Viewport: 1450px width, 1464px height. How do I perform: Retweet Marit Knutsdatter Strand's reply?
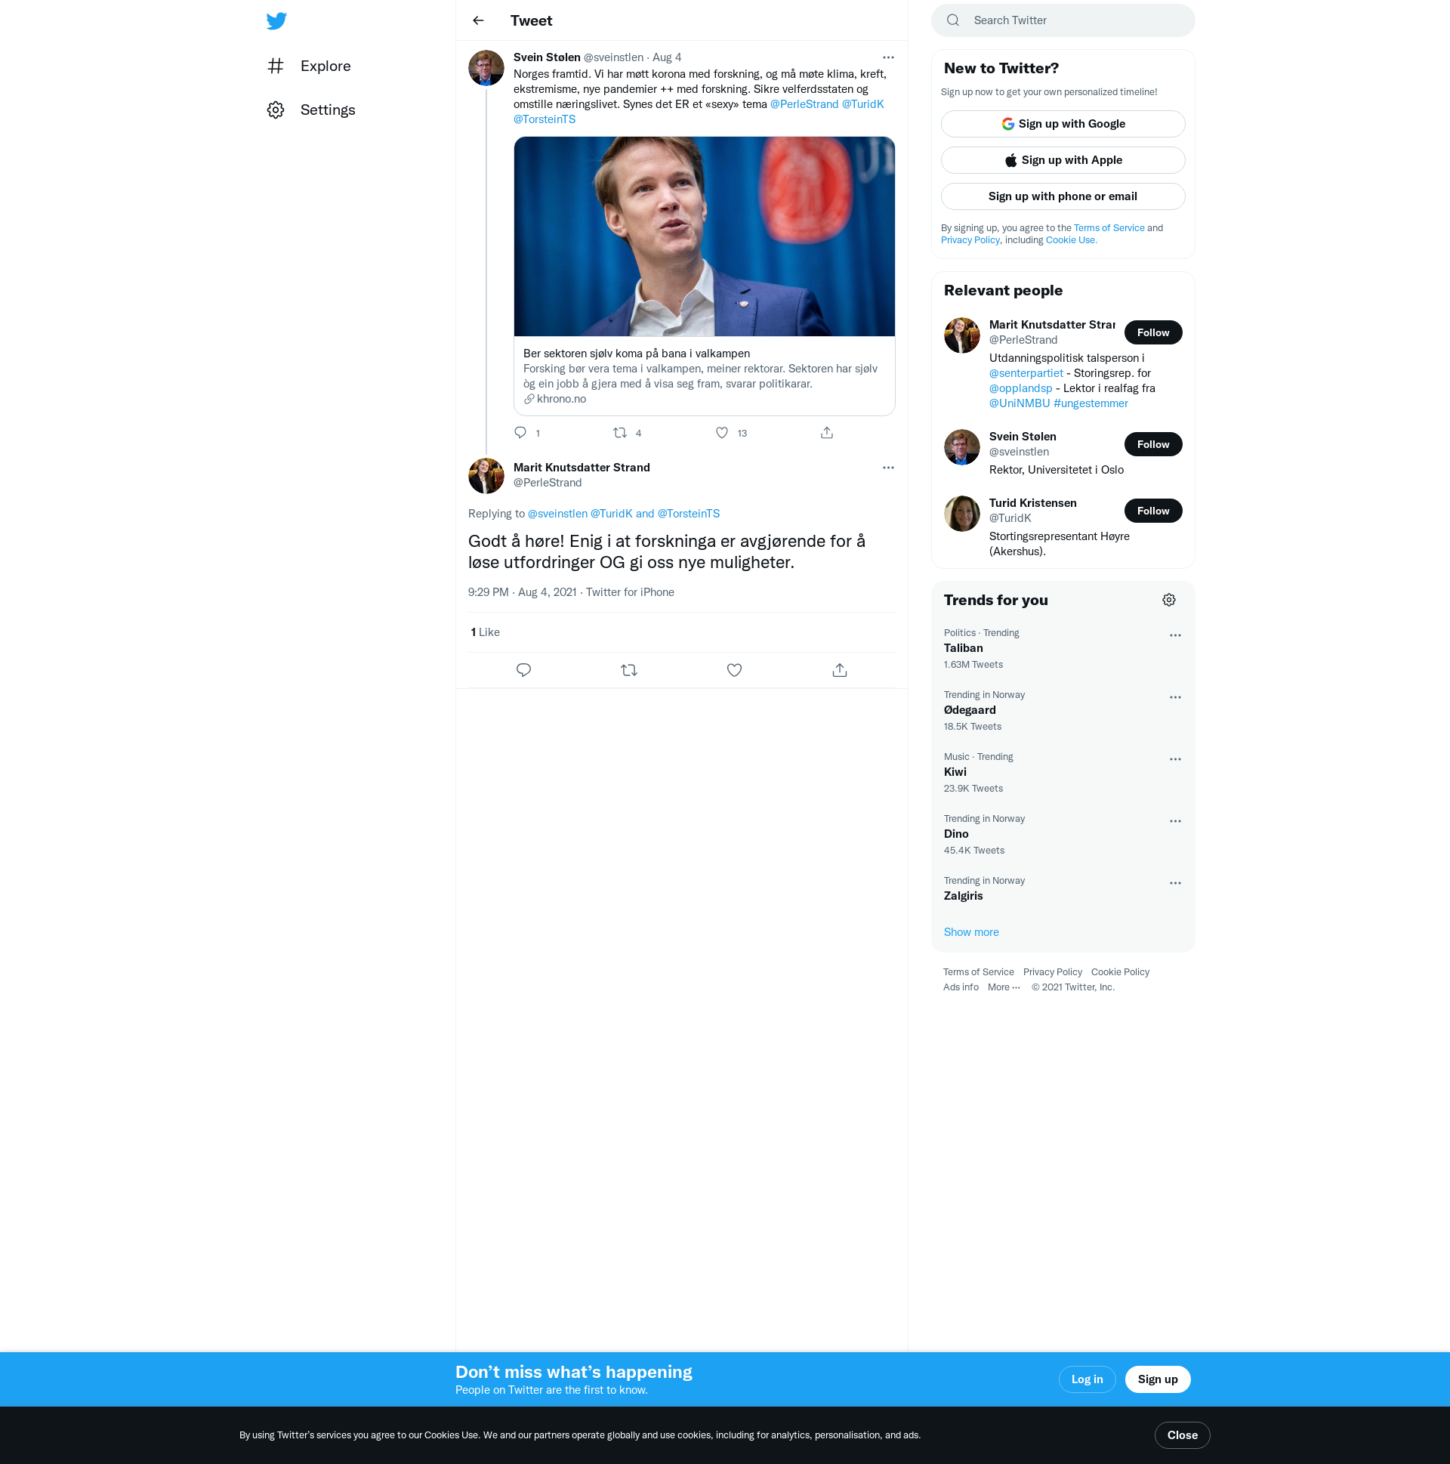629,670
